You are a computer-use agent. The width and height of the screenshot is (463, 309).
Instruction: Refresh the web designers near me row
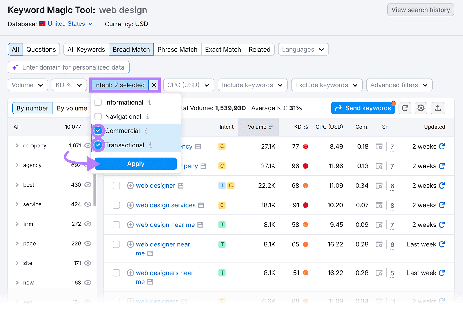pyautogui.click(x=442, y=273)
